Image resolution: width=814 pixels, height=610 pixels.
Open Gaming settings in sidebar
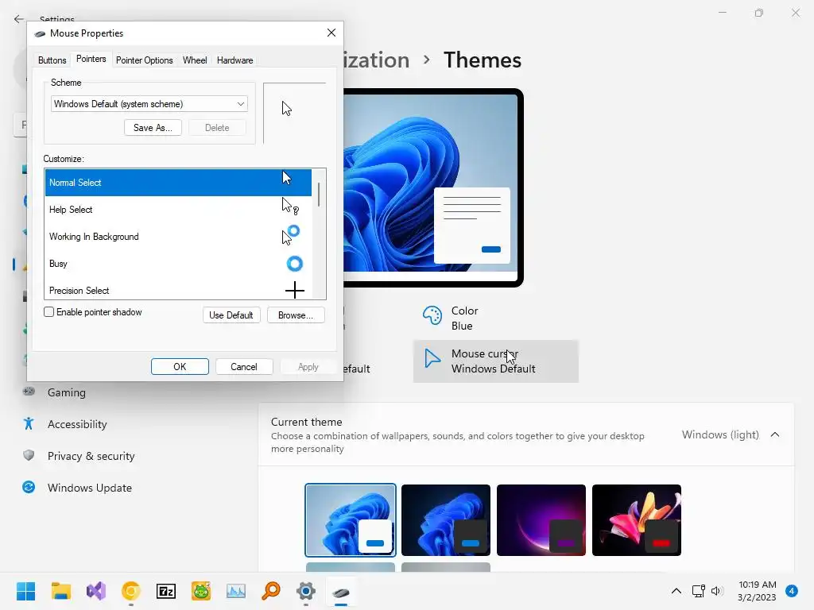(x=67, y=392)
